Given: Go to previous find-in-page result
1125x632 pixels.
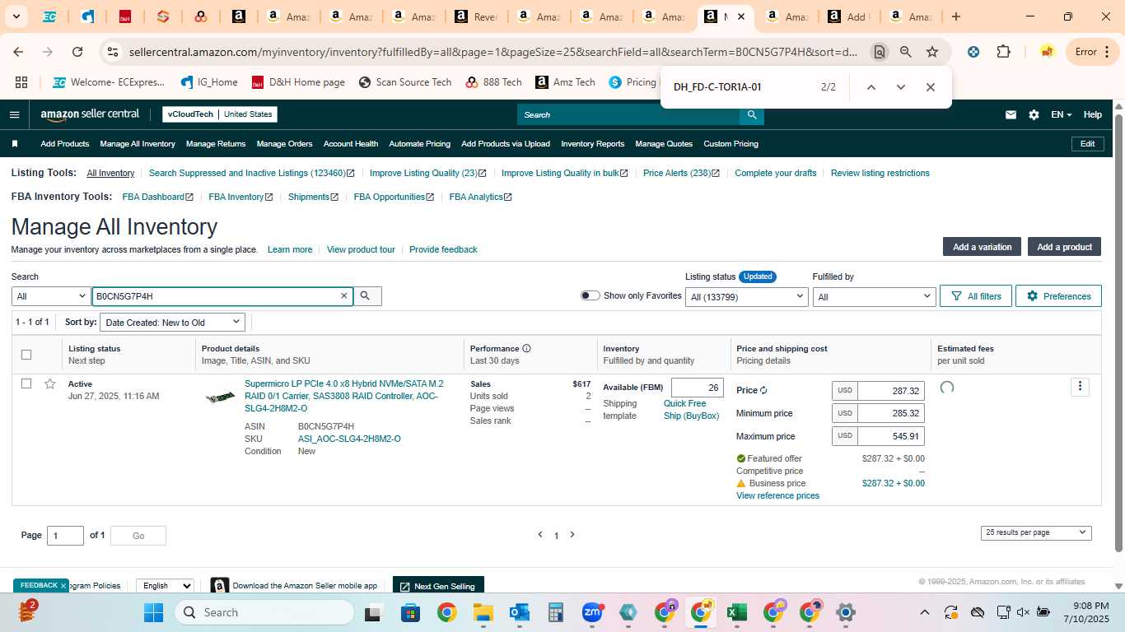Looking at the screenshot, I should pos(871,87).
